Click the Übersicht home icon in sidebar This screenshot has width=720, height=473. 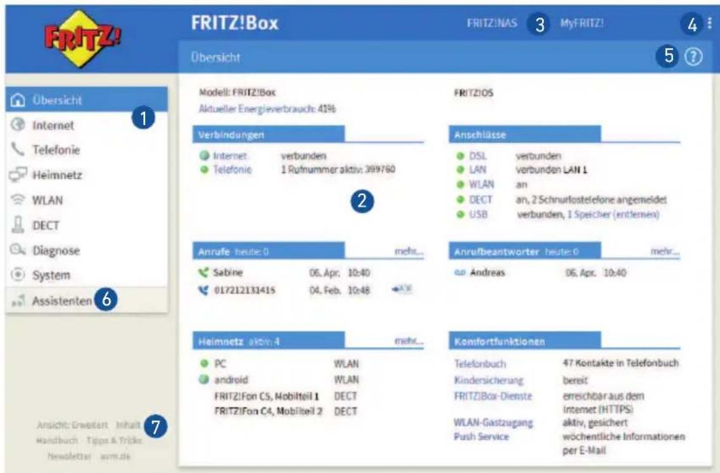point(18,99)
